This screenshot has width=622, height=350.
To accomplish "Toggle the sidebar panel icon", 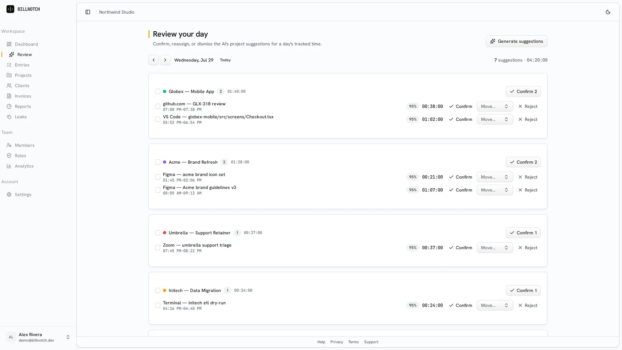I will click(88, 12).
